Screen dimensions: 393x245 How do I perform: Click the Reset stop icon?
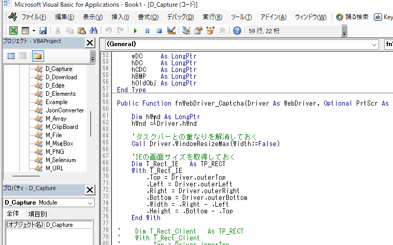pos(159,31)
